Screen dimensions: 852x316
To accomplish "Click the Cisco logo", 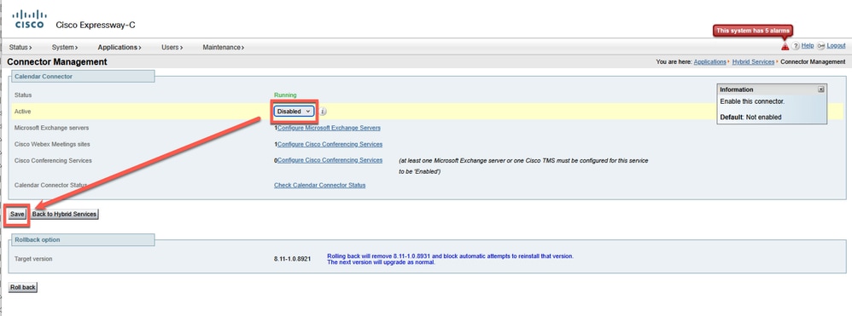I will coord(29,20).
